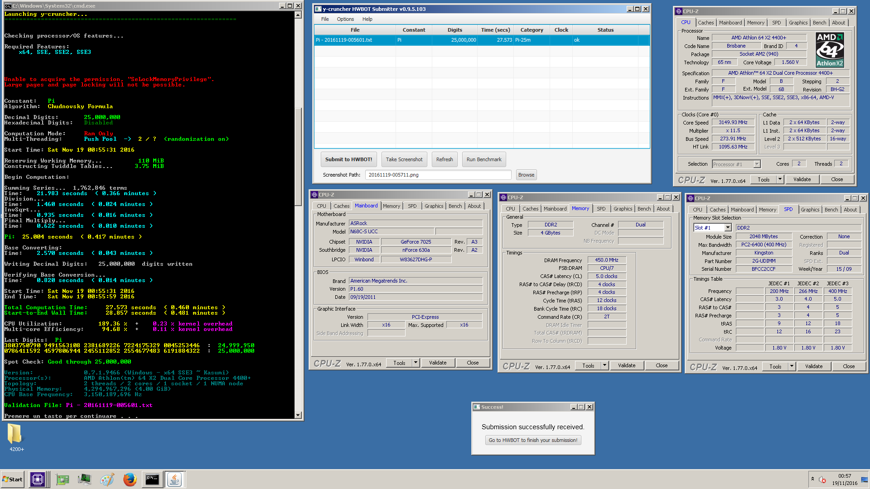Click the cmd scrollbar down arrow
Viewport: 870px width, 489px height.
[298, 415]
